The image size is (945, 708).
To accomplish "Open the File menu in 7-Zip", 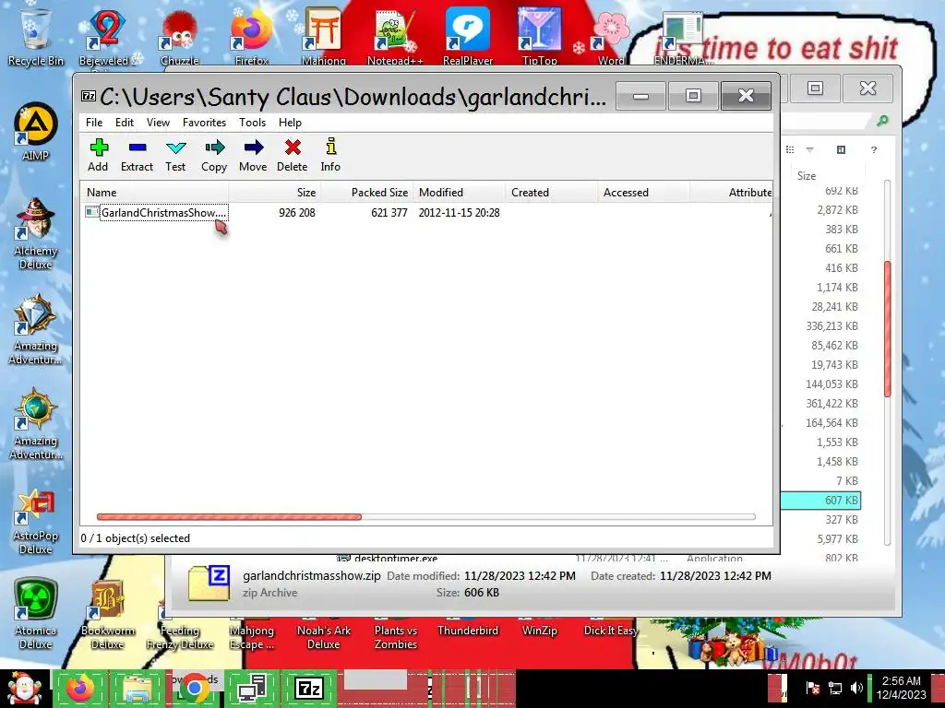I will pyautogui.click(x=94, y=123).
